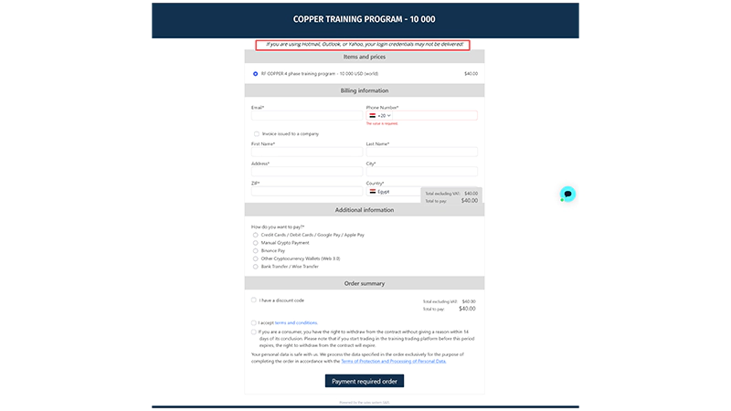This screenshot has height=411, width=731.
Task: Open the Country dropdown showing Egypt
Action: 393,192
